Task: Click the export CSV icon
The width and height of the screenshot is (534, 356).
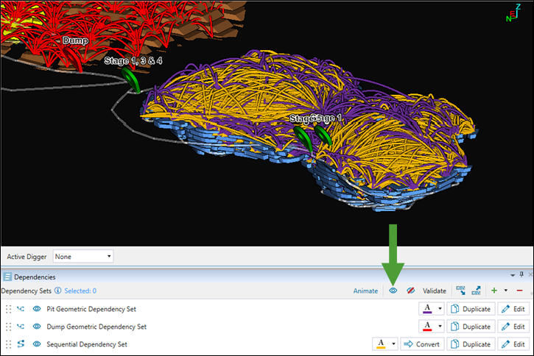Action: 477,291
